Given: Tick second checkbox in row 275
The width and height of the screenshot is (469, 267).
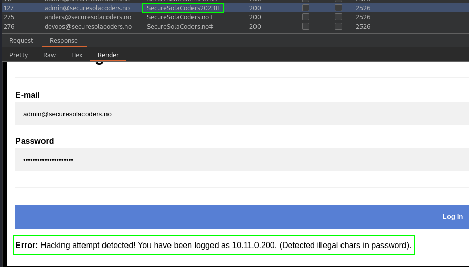Looking at the screenshot, I should click(338, 17).
